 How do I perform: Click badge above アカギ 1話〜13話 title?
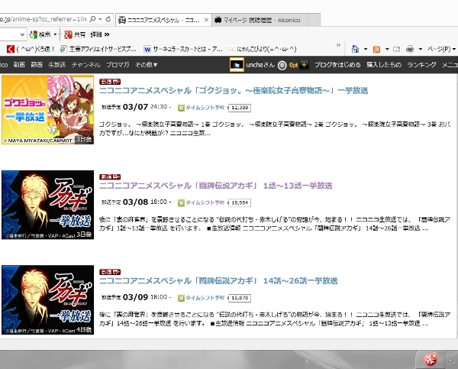click(110, 177)
